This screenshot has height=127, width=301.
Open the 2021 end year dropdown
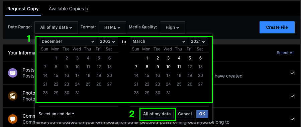point(198,41)
